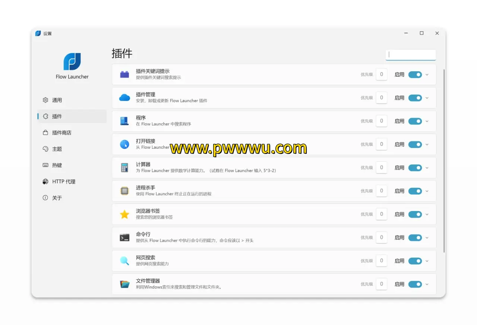
Task: Click the 浏览器书签 yellow star icon
Action: pos(124,214)
